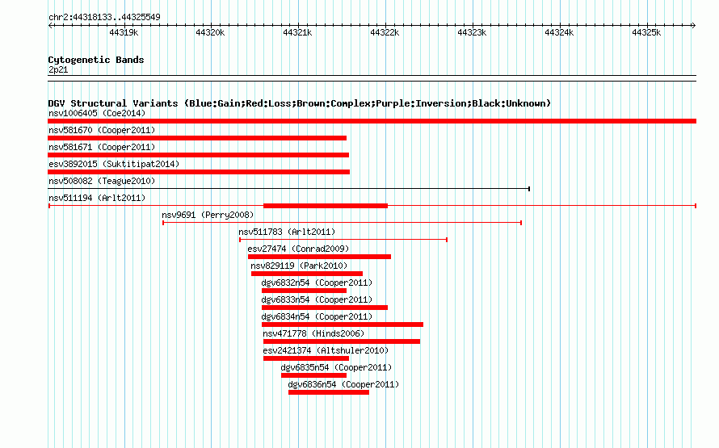The height and width of the screenshot is (448, 719).
Task: Select the esv3892015 red loss bar
Action: (199, 172)
